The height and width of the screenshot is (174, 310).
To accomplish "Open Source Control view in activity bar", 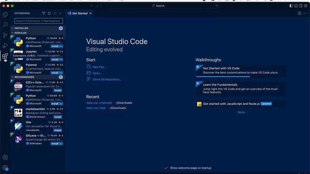I will (5, 35).
